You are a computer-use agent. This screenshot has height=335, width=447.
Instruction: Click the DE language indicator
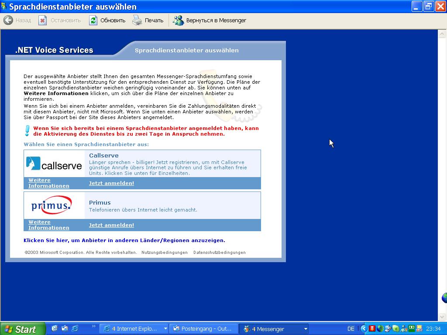point(351,329)
